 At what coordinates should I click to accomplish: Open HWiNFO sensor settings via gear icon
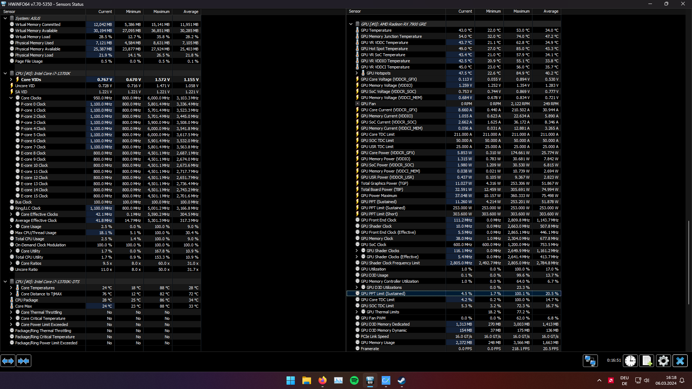663,361
